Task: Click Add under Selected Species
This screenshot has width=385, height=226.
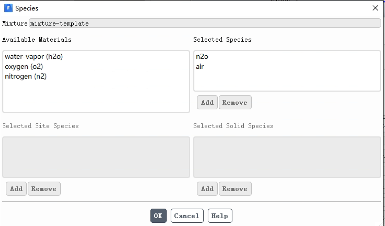Action: [x=207, y=102]
